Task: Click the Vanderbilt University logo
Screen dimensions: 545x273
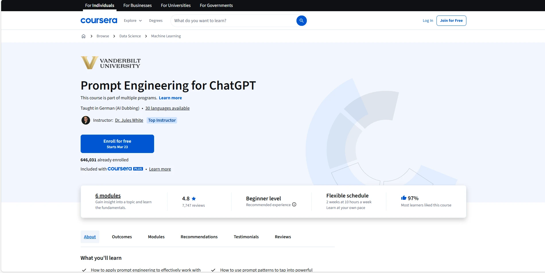Action: pos(110,63)
